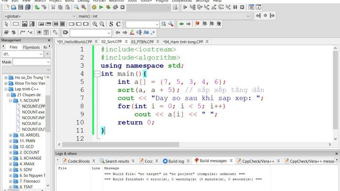Expand the Khoa Tin hoc Van folder

[x=6, y=83]
